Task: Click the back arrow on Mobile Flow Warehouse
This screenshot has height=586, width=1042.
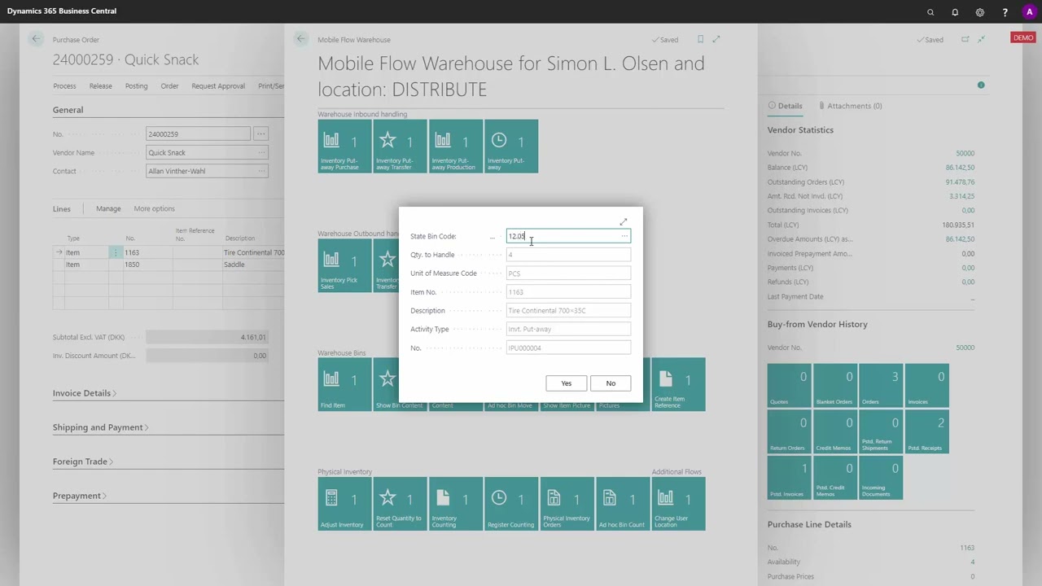Action: [x=301, y=39]
